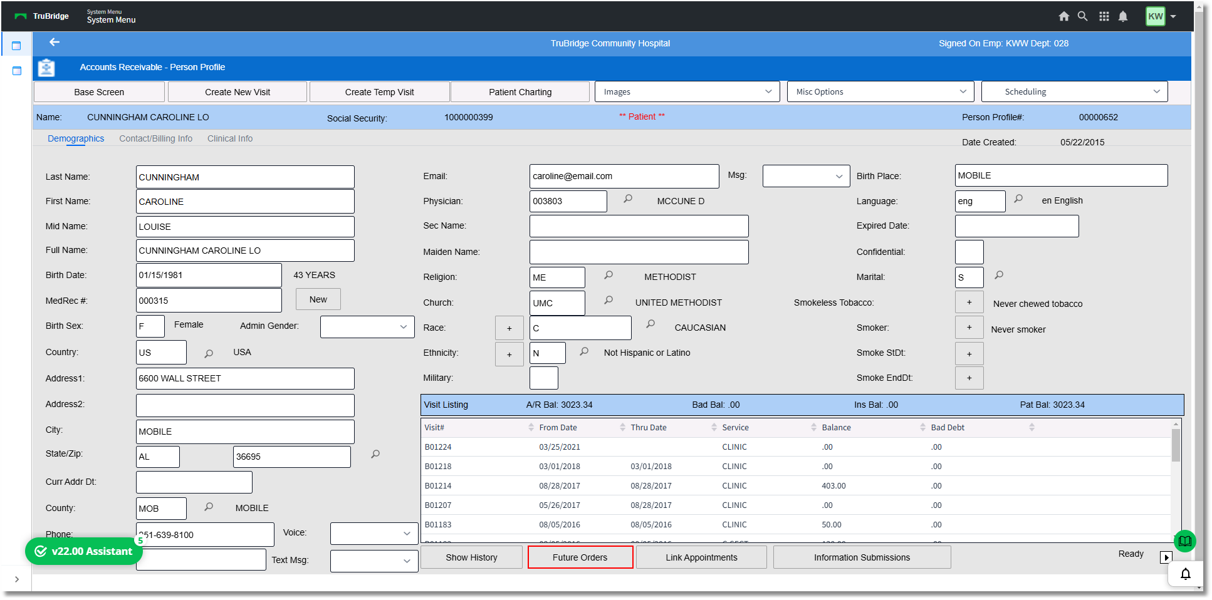1212x600 pixels.
Task: Click the Military checkbox field
Action: click(543, 378)
